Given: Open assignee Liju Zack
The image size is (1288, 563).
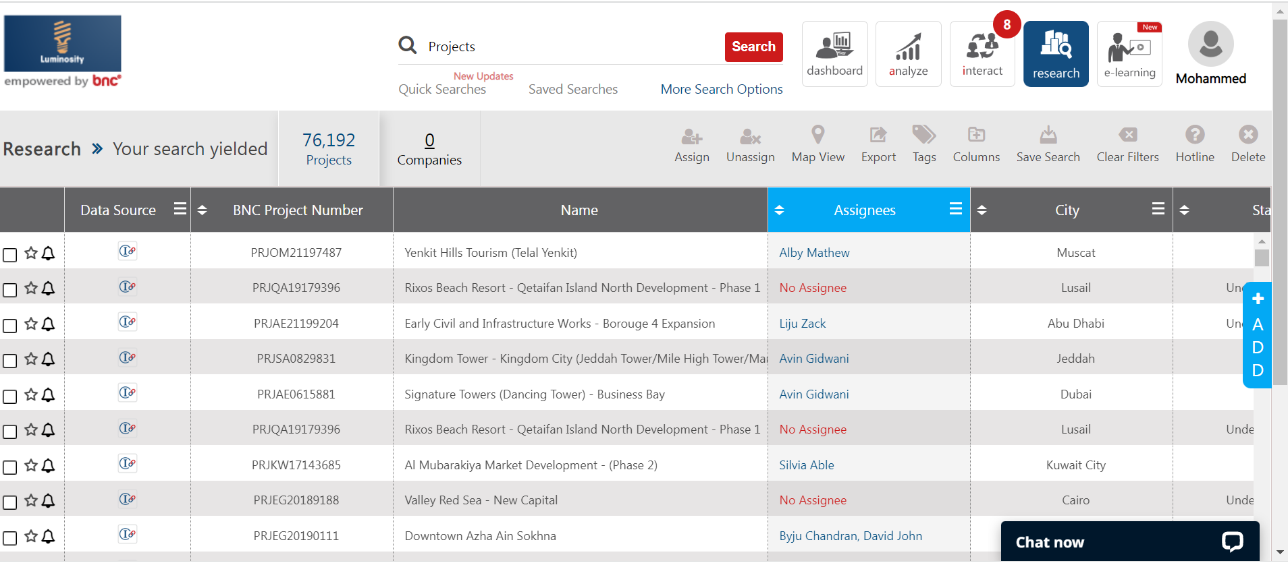Looking at the screenshot, I should (802, 324).
